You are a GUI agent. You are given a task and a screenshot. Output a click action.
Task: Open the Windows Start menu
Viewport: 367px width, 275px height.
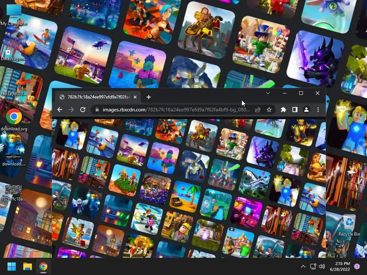pyautogui.click(x=11, y=266)
